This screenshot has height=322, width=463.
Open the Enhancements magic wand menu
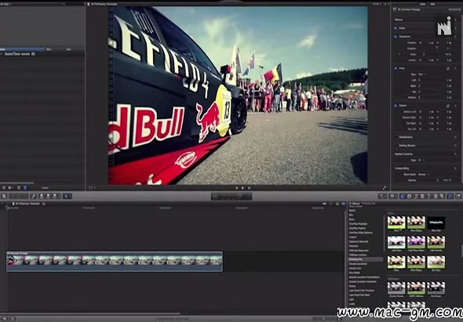click(x=382, y=196)
